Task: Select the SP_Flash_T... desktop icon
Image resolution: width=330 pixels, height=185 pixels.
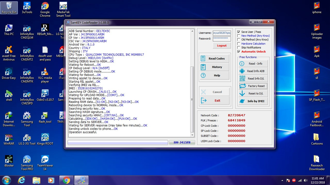Action: point(317,95)
